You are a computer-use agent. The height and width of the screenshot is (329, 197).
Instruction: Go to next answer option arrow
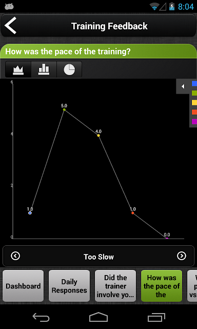[x=181, y=256]
